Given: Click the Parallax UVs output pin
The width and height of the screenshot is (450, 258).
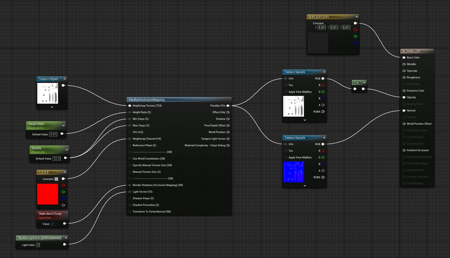Looking at the screenshot, I should [228, 106].
